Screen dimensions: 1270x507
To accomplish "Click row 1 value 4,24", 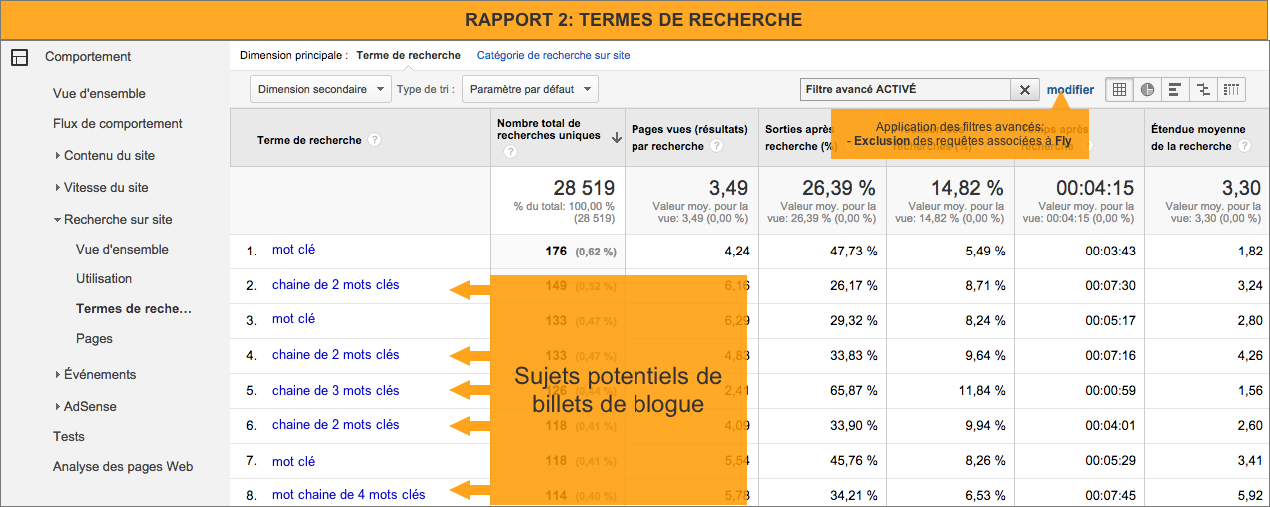I will [737, 252].
